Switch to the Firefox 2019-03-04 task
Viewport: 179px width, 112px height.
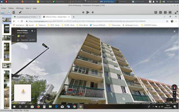pyautogui.click(x=28, y=2)
